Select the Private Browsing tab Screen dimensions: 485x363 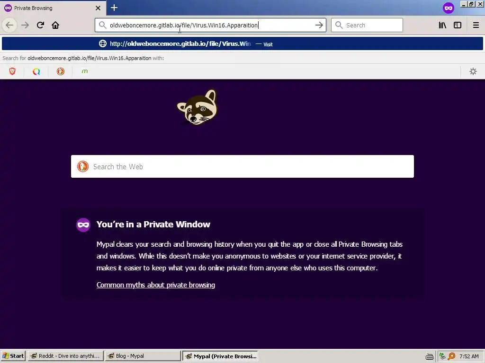(53, 8)
